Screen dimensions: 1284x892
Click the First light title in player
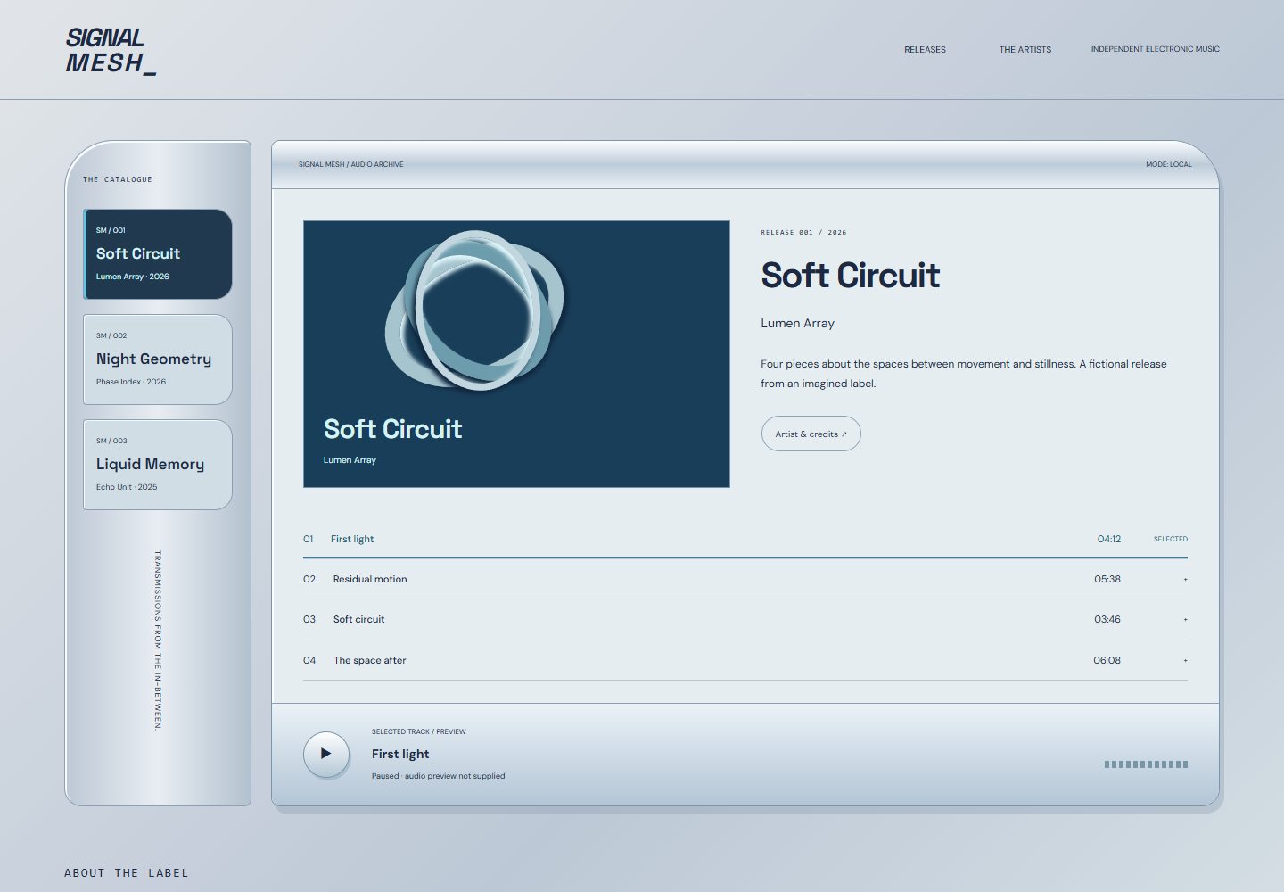tap(400, 754)
